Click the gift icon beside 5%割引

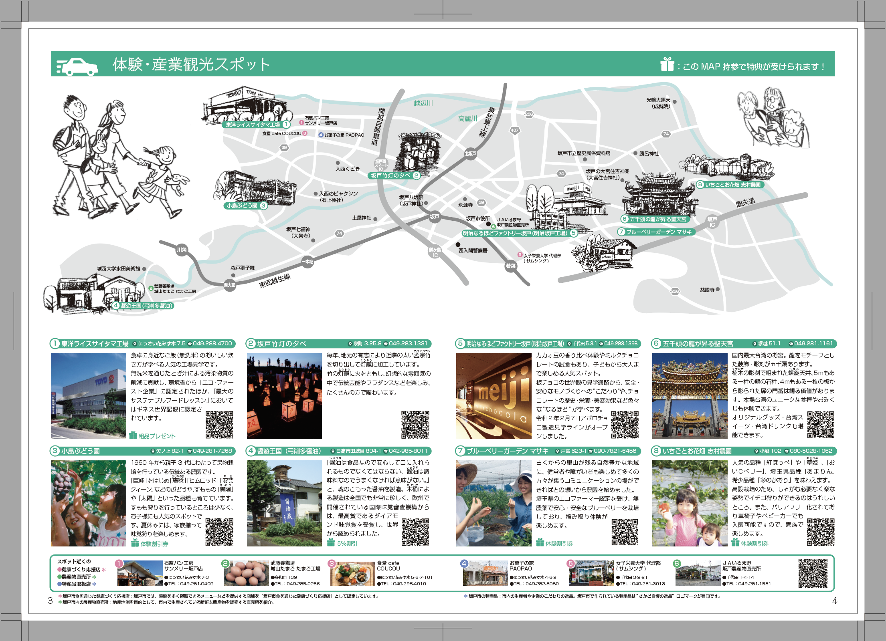tap(331, 542)
